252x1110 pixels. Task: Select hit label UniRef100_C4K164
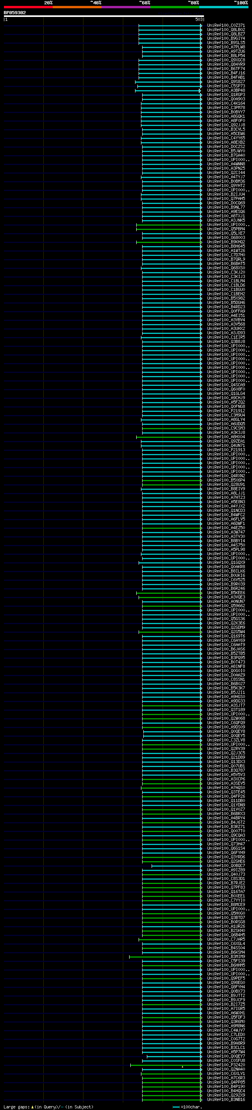pos(226,104)
